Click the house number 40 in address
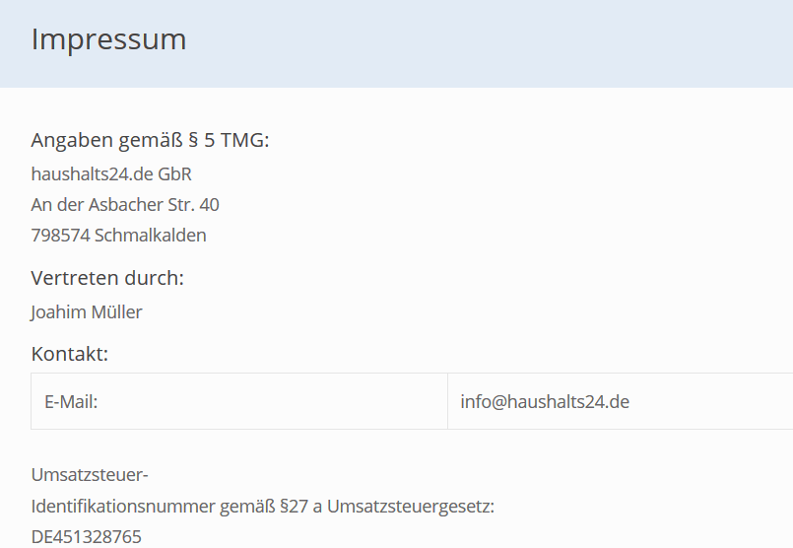 pyautogui.click(x=210, y=205)
